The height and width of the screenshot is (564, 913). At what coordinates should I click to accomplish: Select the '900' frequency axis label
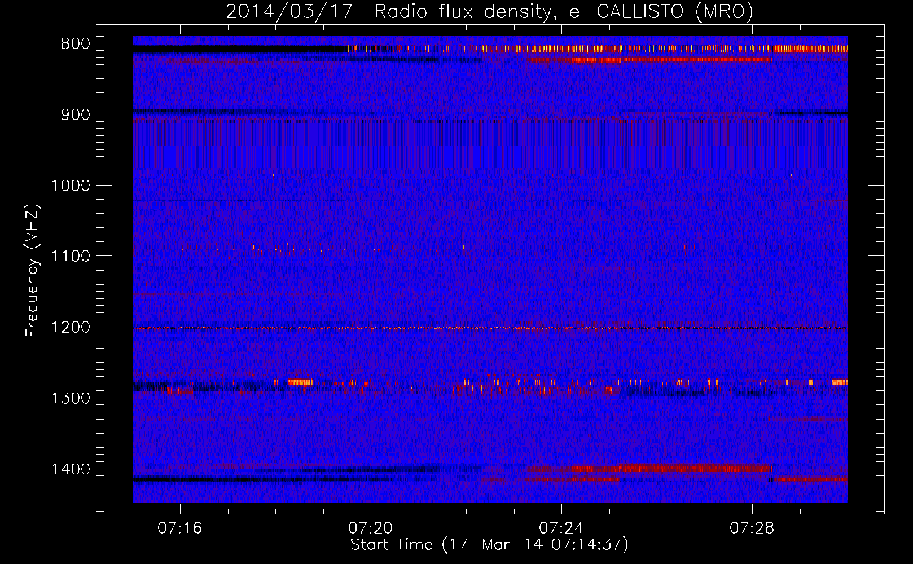[x=76, y=114]
